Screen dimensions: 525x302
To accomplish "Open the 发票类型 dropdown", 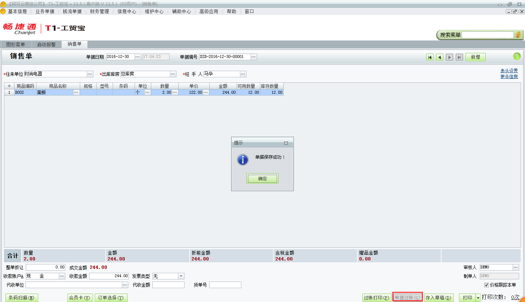I will [x=180, y=276].
